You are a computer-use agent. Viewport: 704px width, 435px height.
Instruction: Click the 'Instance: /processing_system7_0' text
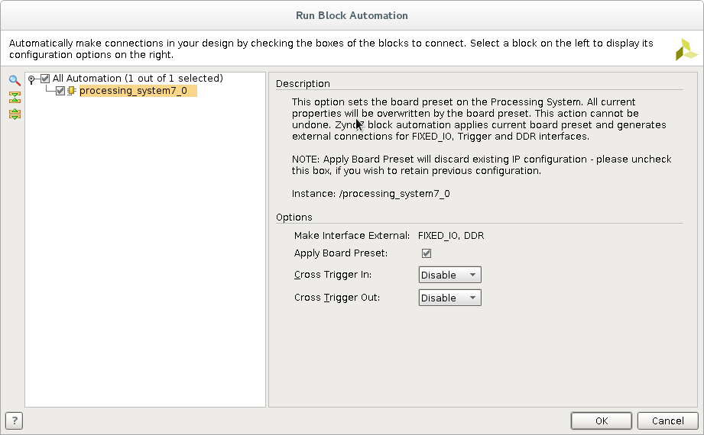coord(371,194)
